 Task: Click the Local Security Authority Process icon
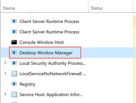(14, 63)
